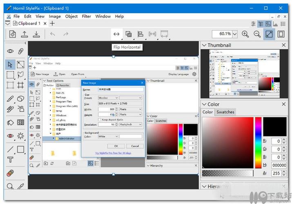Select the Zoom magnifier tool in toolbox
The width and height of the screenshot is (292, 204).
click(x=10, y=186)
